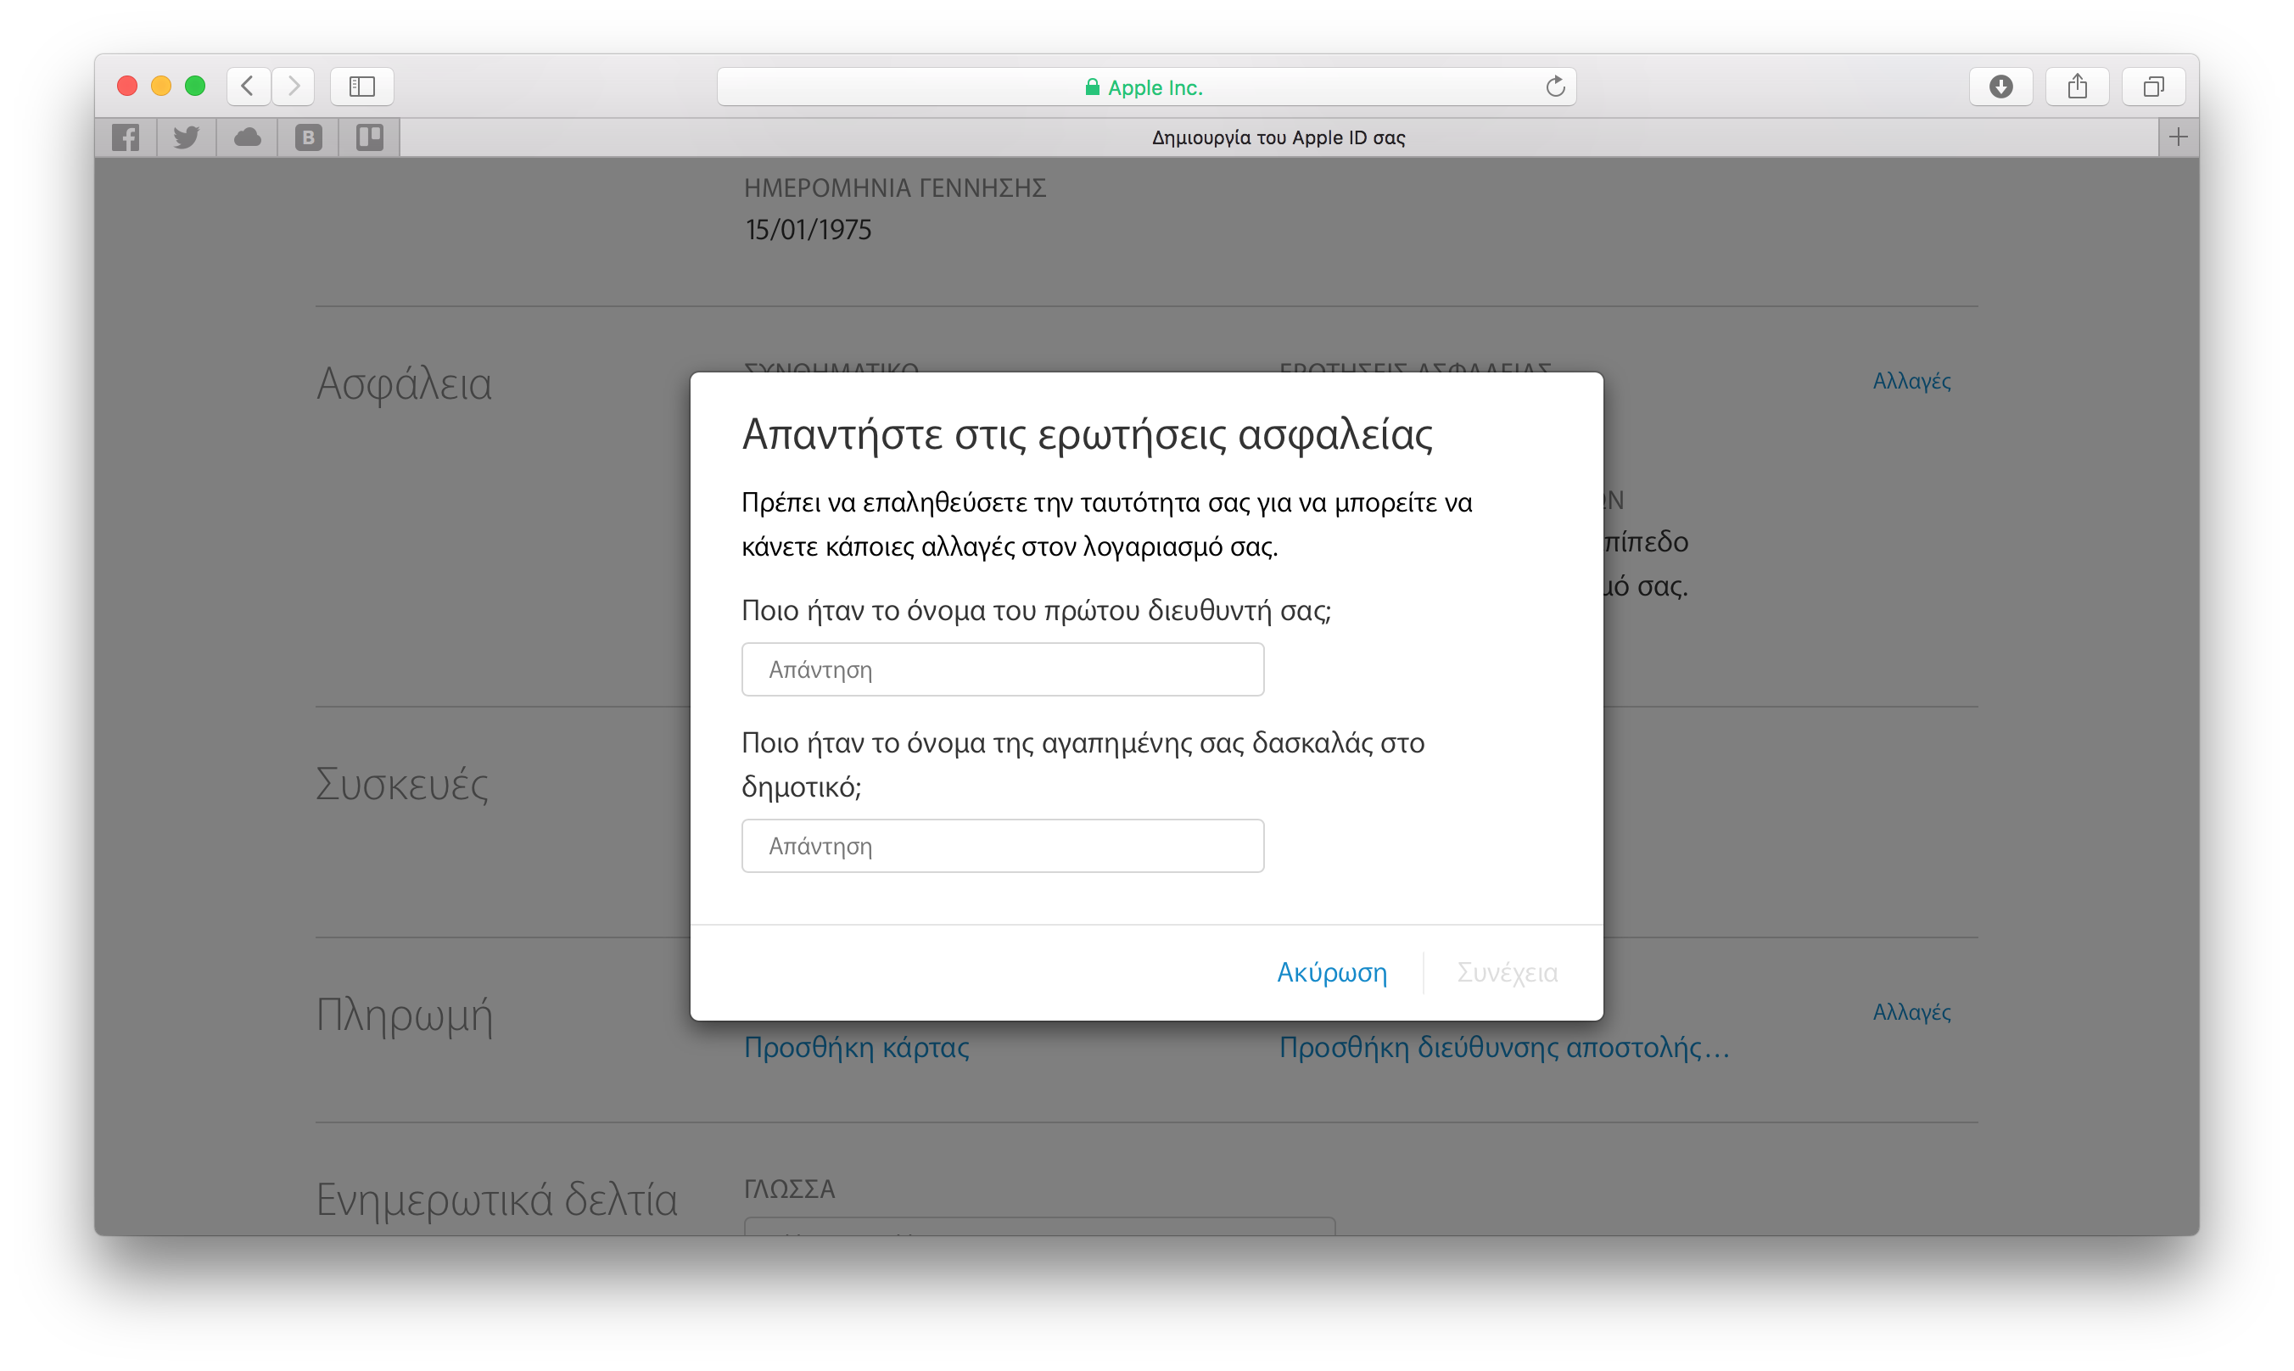This screenshot has width=2294, height=1371.
Task: Add a new tab with plus button
Action: (2179, 137)
